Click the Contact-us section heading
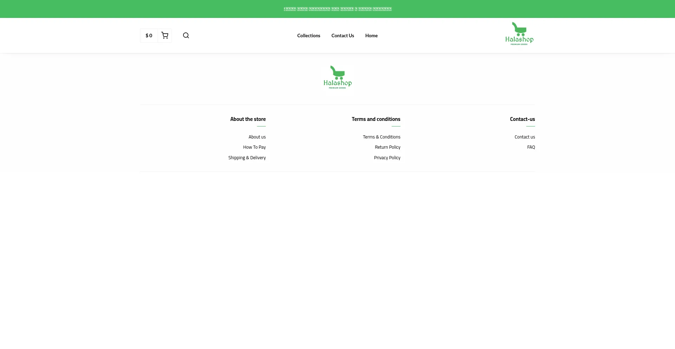Viewport: 675px width, 349px height. coord(522,119)
